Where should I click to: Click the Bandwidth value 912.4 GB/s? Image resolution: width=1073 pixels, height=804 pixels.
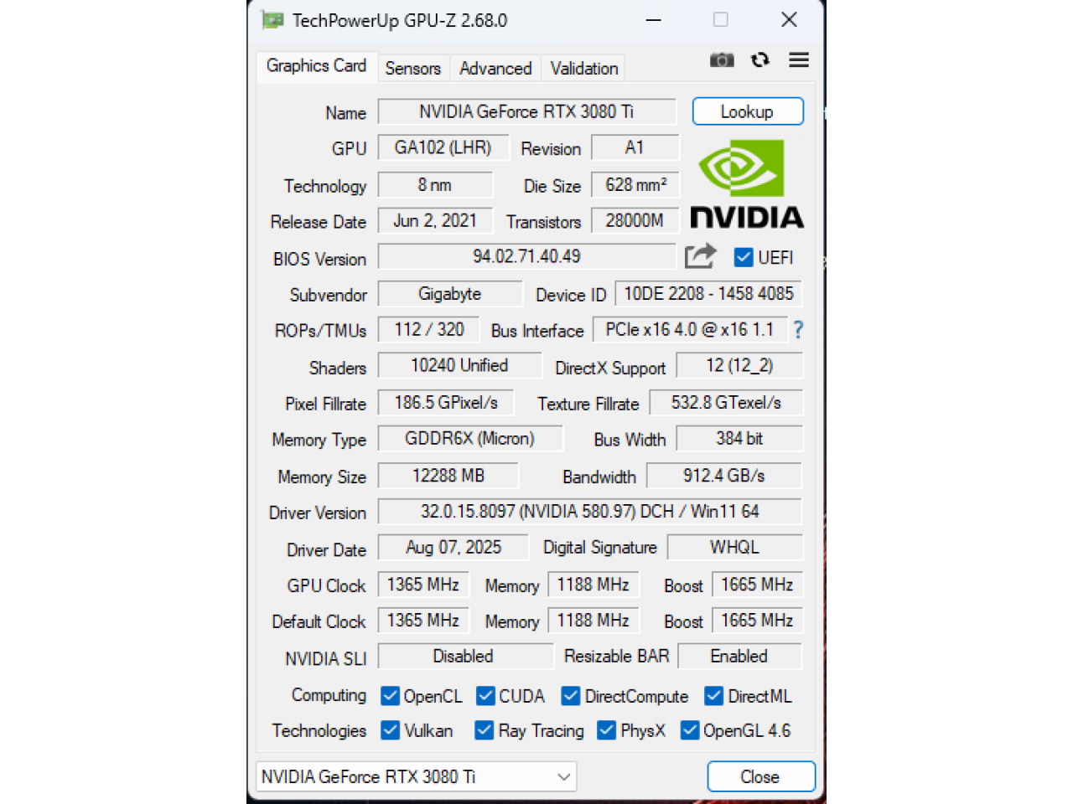tap(724, 475)
